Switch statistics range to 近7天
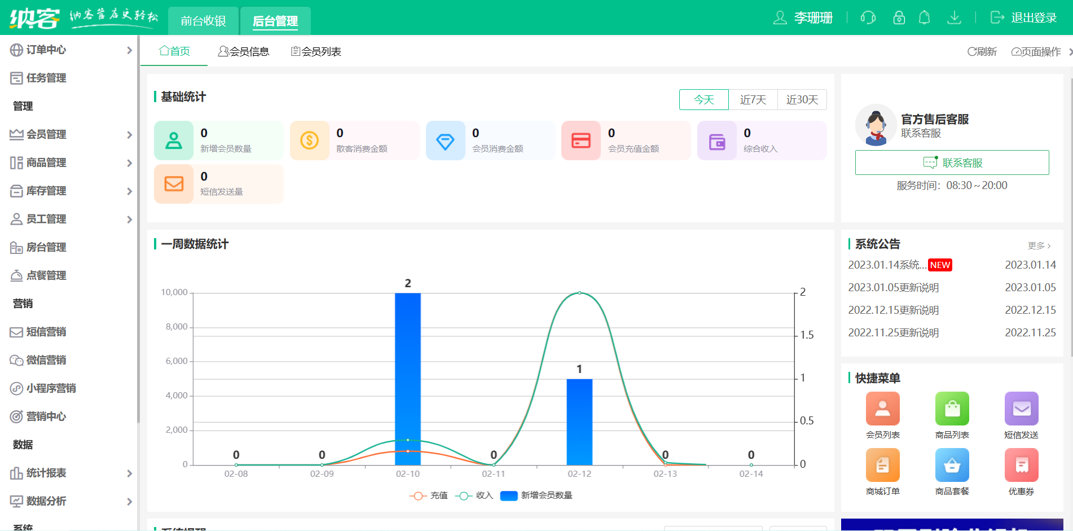This screenshot has height=531, width=1073. point(753,100)
